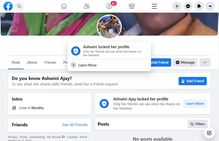The image size is (219, 141).
Task: Click 'Ashwini locked her profile' popup heading
Action: tap(106, 47)
